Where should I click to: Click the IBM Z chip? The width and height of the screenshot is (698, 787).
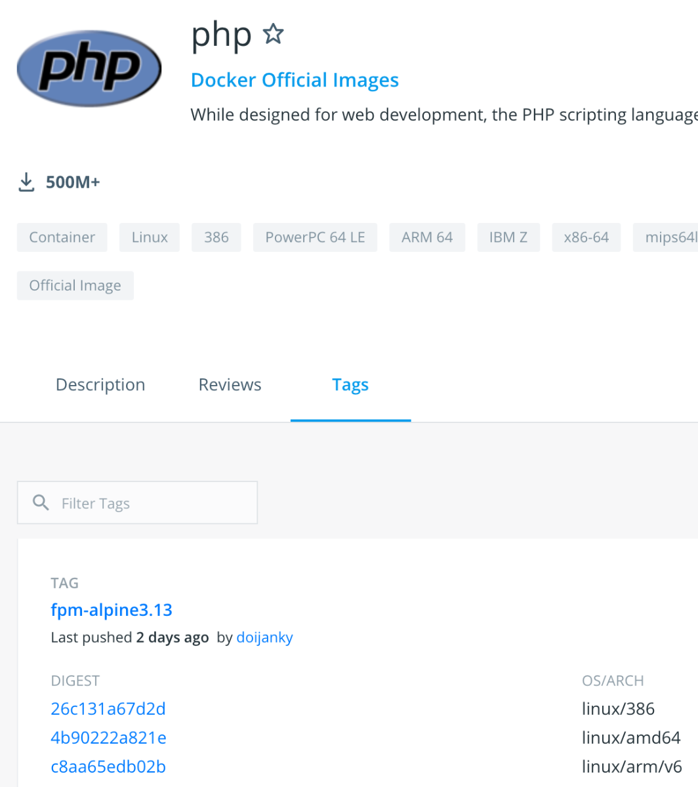tap(508, 237)
